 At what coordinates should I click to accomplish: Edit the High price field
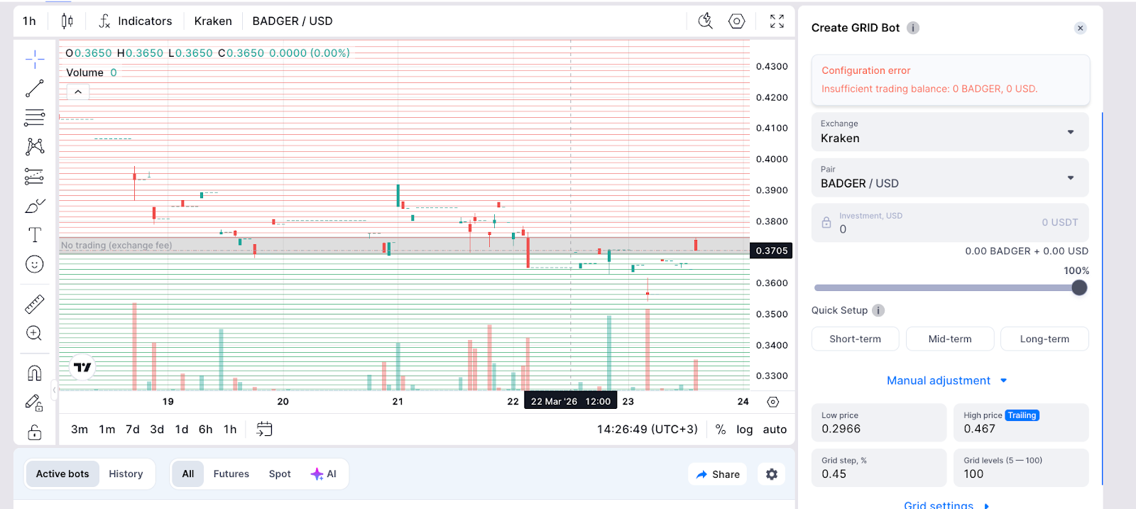click(1021, 422)
